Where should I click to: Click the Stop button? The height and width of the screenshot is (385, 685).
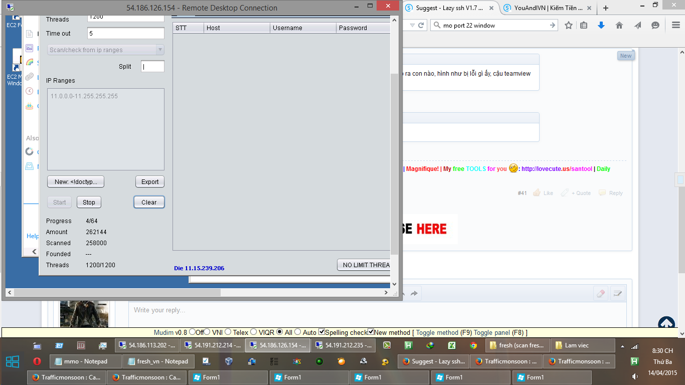pyautogui.click(x=89, y=202)
